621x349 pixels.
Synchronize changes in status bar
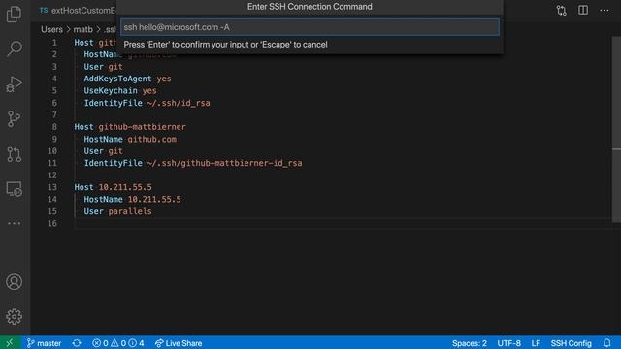click(x=77, y=343)
